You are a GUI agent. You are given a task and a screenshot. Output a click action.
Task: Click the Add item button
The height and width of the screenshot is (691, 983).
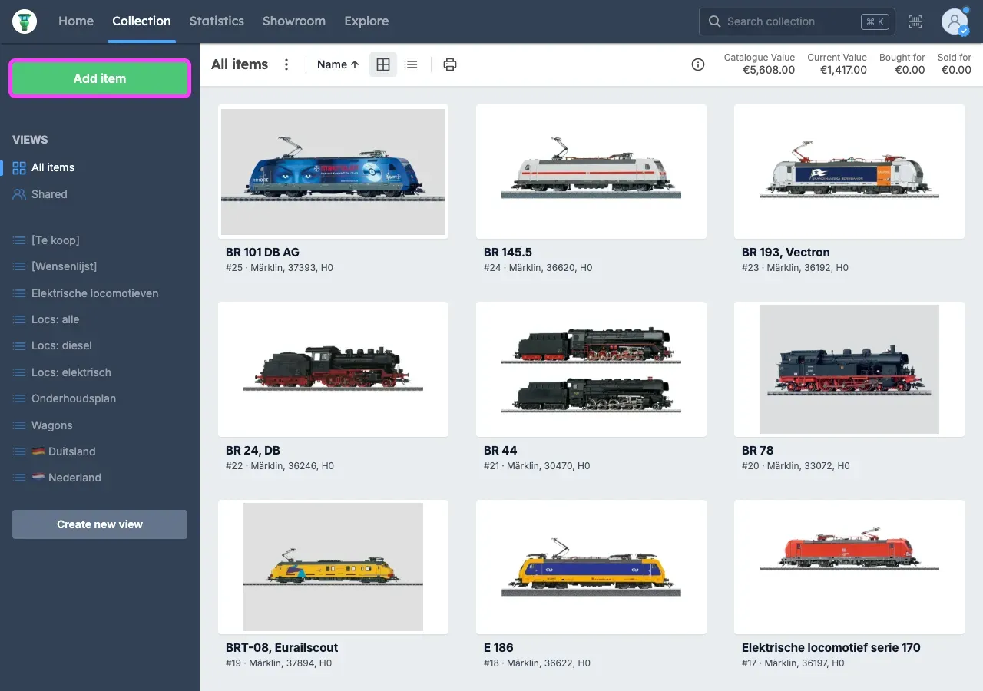point(100,78)
